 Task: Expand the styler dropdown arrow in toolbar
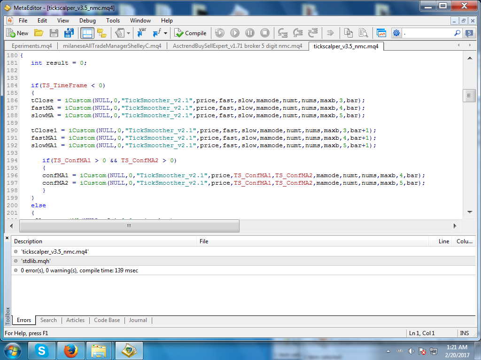tap(128, 33)
